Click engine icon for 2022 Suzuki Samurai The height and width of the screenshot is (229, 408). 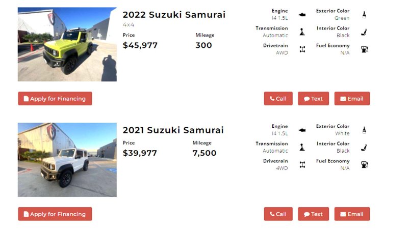[x=302, y=15]
